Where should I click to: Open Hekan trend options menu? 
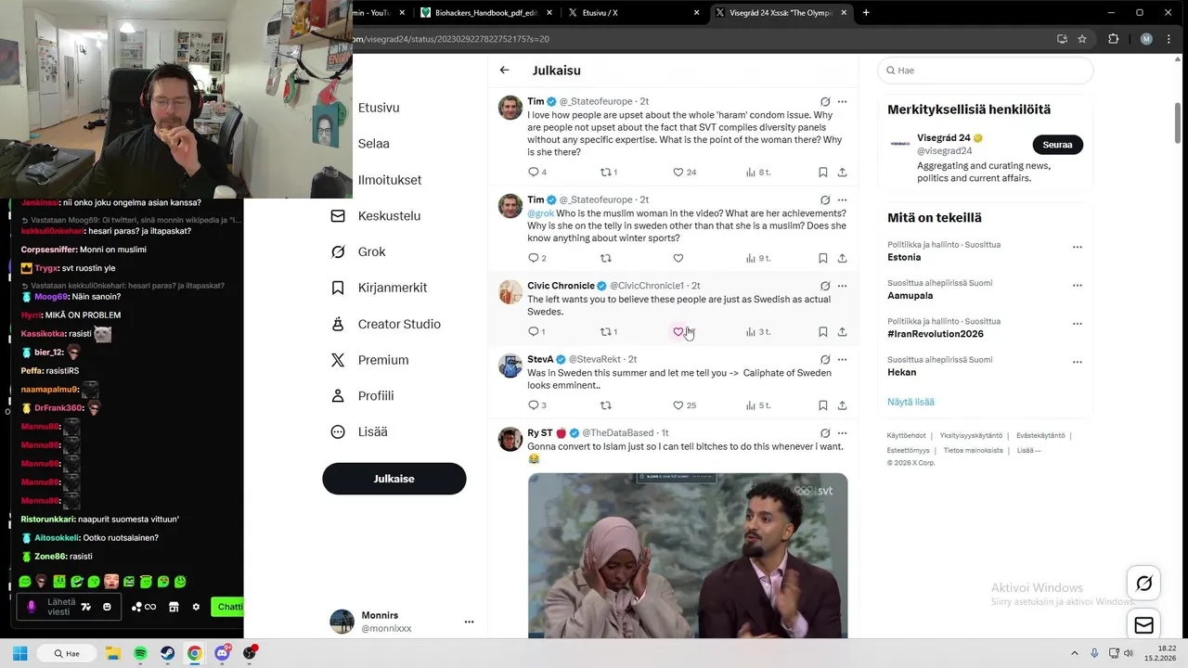coord(1077,363)
